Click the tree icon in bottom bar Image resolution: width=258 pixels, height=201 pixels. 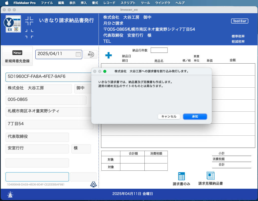coord(10,194)
